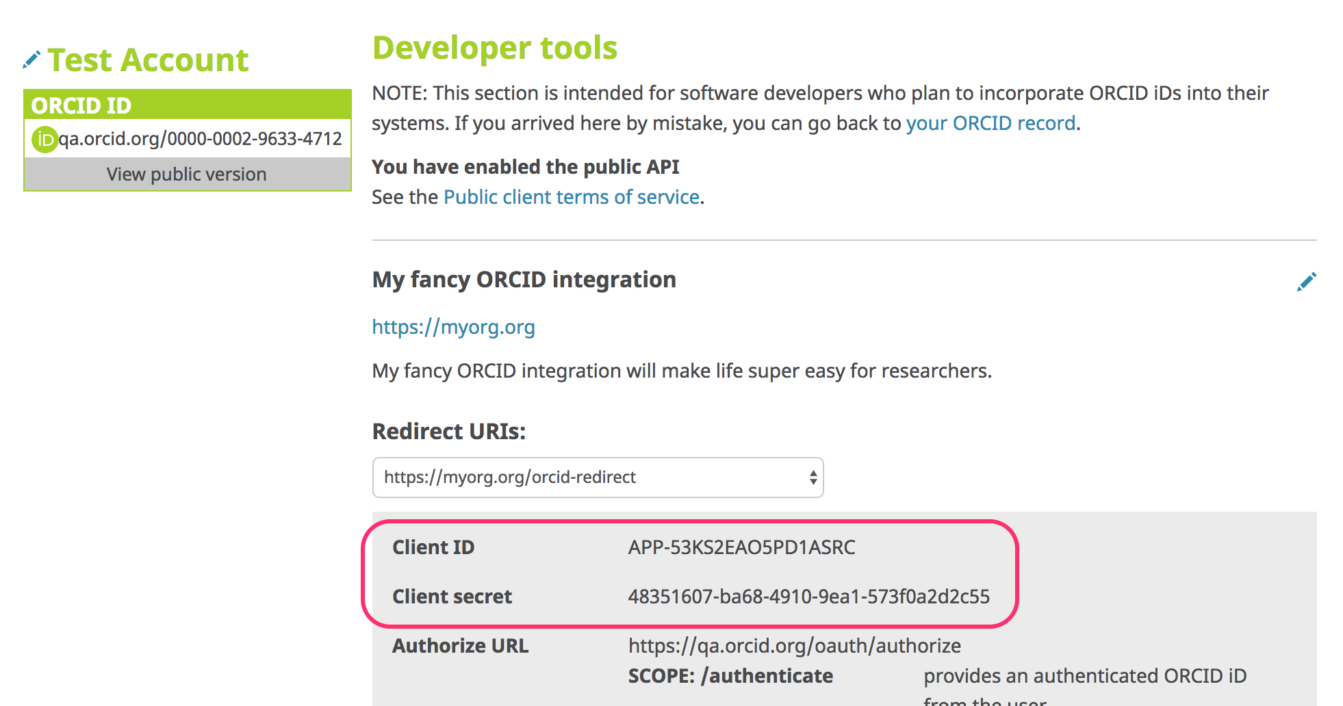Click the My fancy ORCID integration title
Image resolution: width=1343 pixels, height=706 pixels.
[x=524, y=280]
